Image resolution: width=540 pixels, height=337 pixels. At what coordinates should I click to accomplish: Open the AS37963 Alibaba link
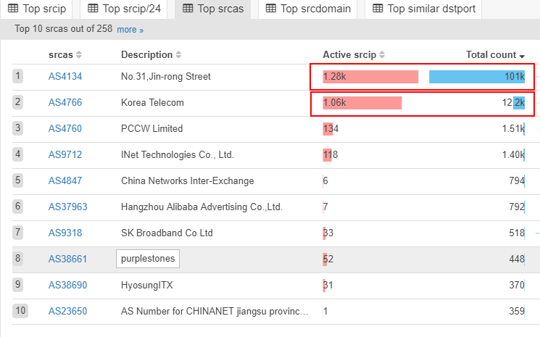click(67, 207)
